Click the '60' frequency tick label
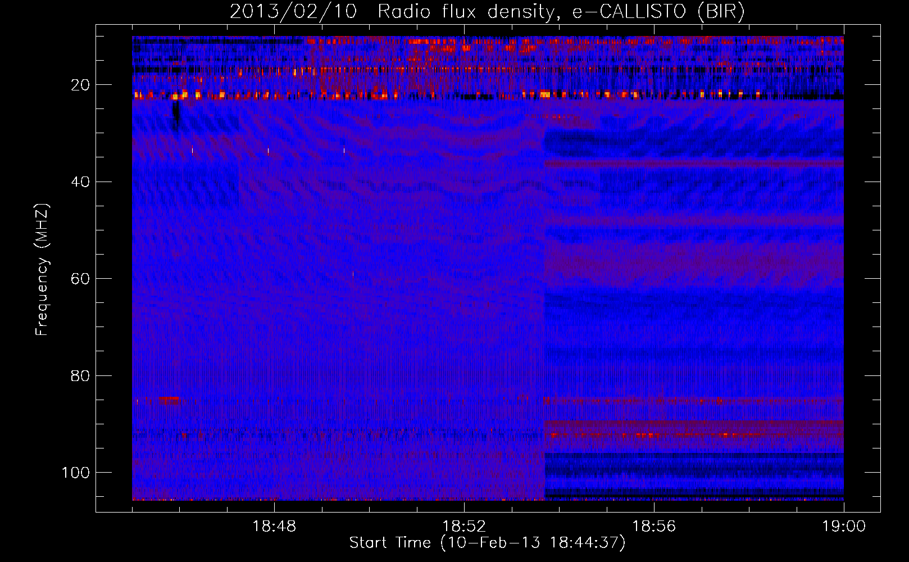Image resolution: width=909 pixels, height=562 pixels. click(81, 279)
